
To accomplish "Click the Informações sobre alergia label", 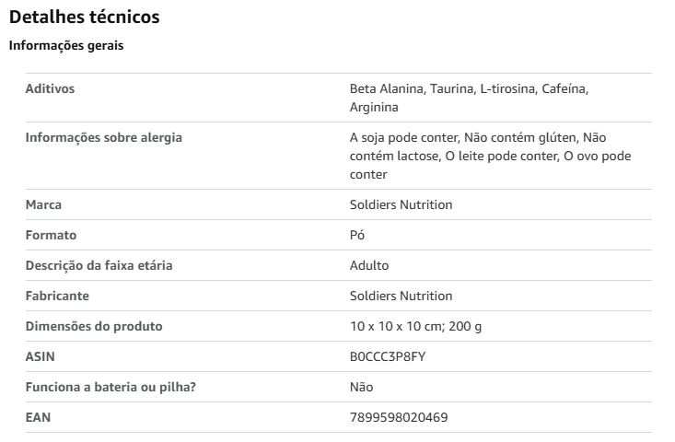I will click(x=104, y=138).
